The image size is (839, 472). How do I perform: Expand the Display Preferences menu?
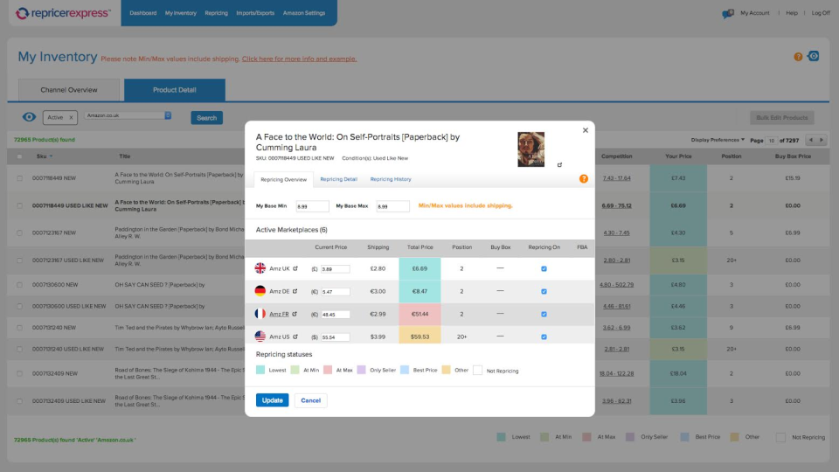click(718, 140)
